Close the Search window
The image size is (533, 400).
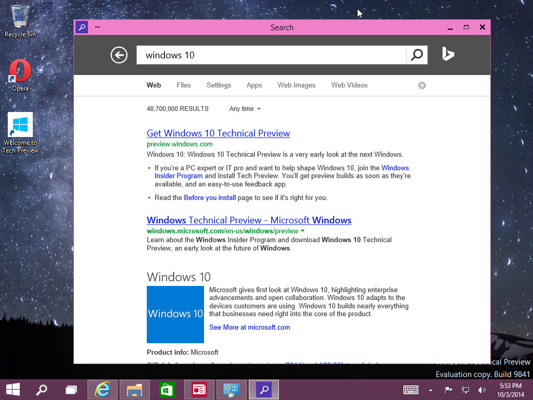[483, 27]
